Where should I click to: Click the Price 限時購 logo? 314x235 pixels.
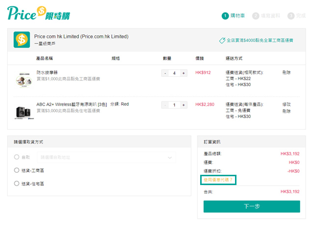pos(38,13)
